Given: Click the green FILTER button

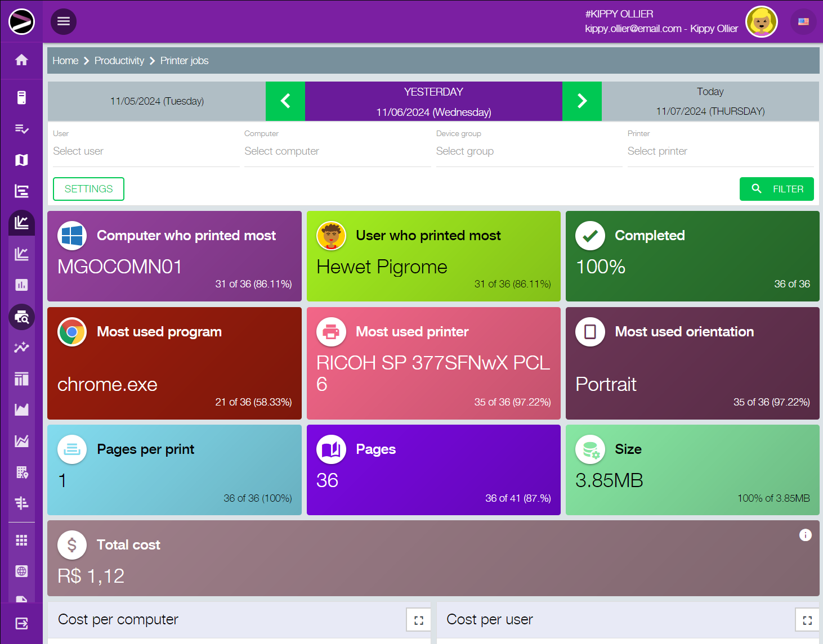Looking at the screenshot, I should click(776, 189).
